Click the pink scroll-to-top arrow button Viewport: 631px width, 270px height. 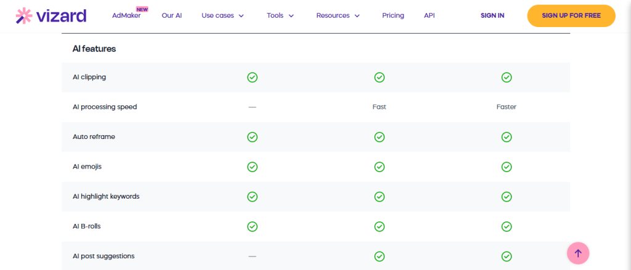click(x=578, y=253)
